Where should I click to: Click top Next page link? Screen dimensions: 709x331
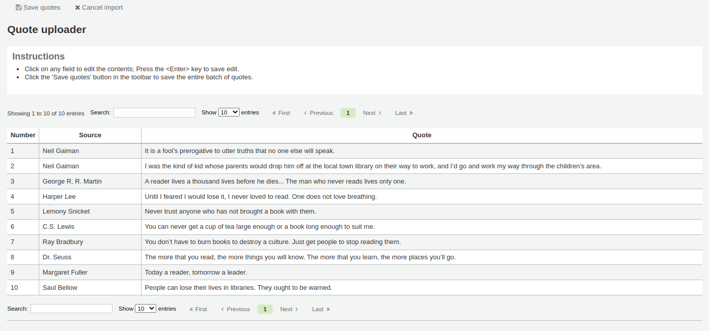click(x=372, y=113)
